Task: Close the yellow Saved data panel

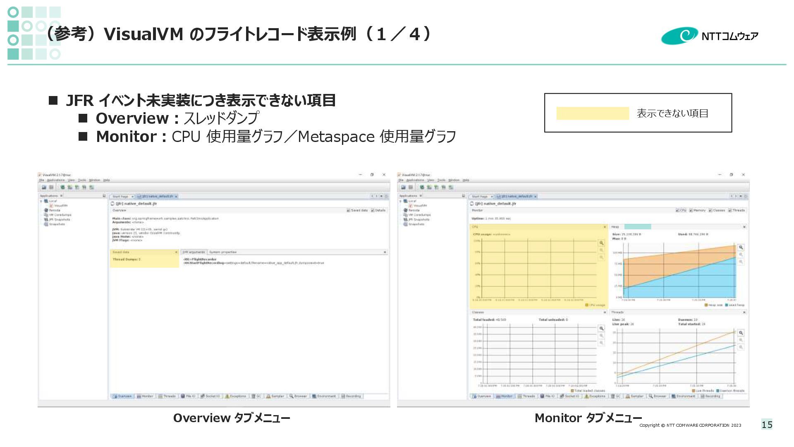Action: [x=176, y=252]
